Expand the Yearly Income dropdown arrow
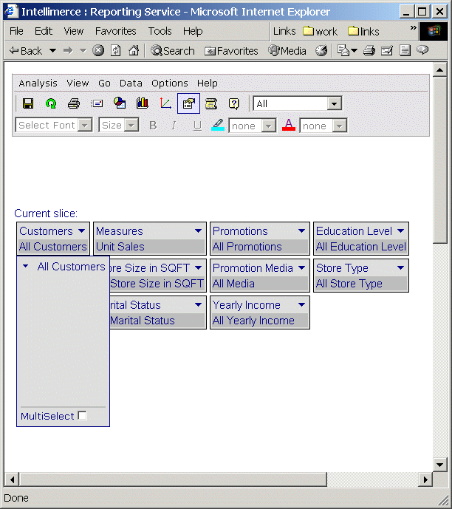 (x=301, y=305)
